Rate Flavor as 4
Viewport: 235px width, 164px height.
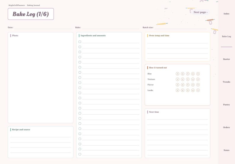tap(193, 85)
